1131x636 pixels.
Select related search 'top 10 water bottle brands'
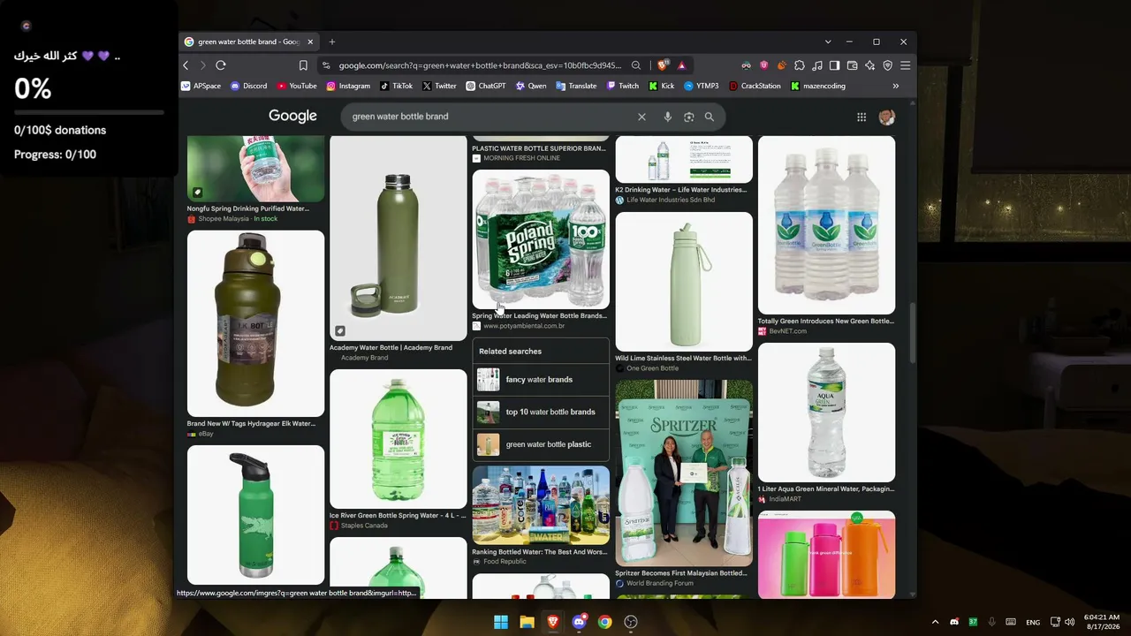tap(541, 412)
